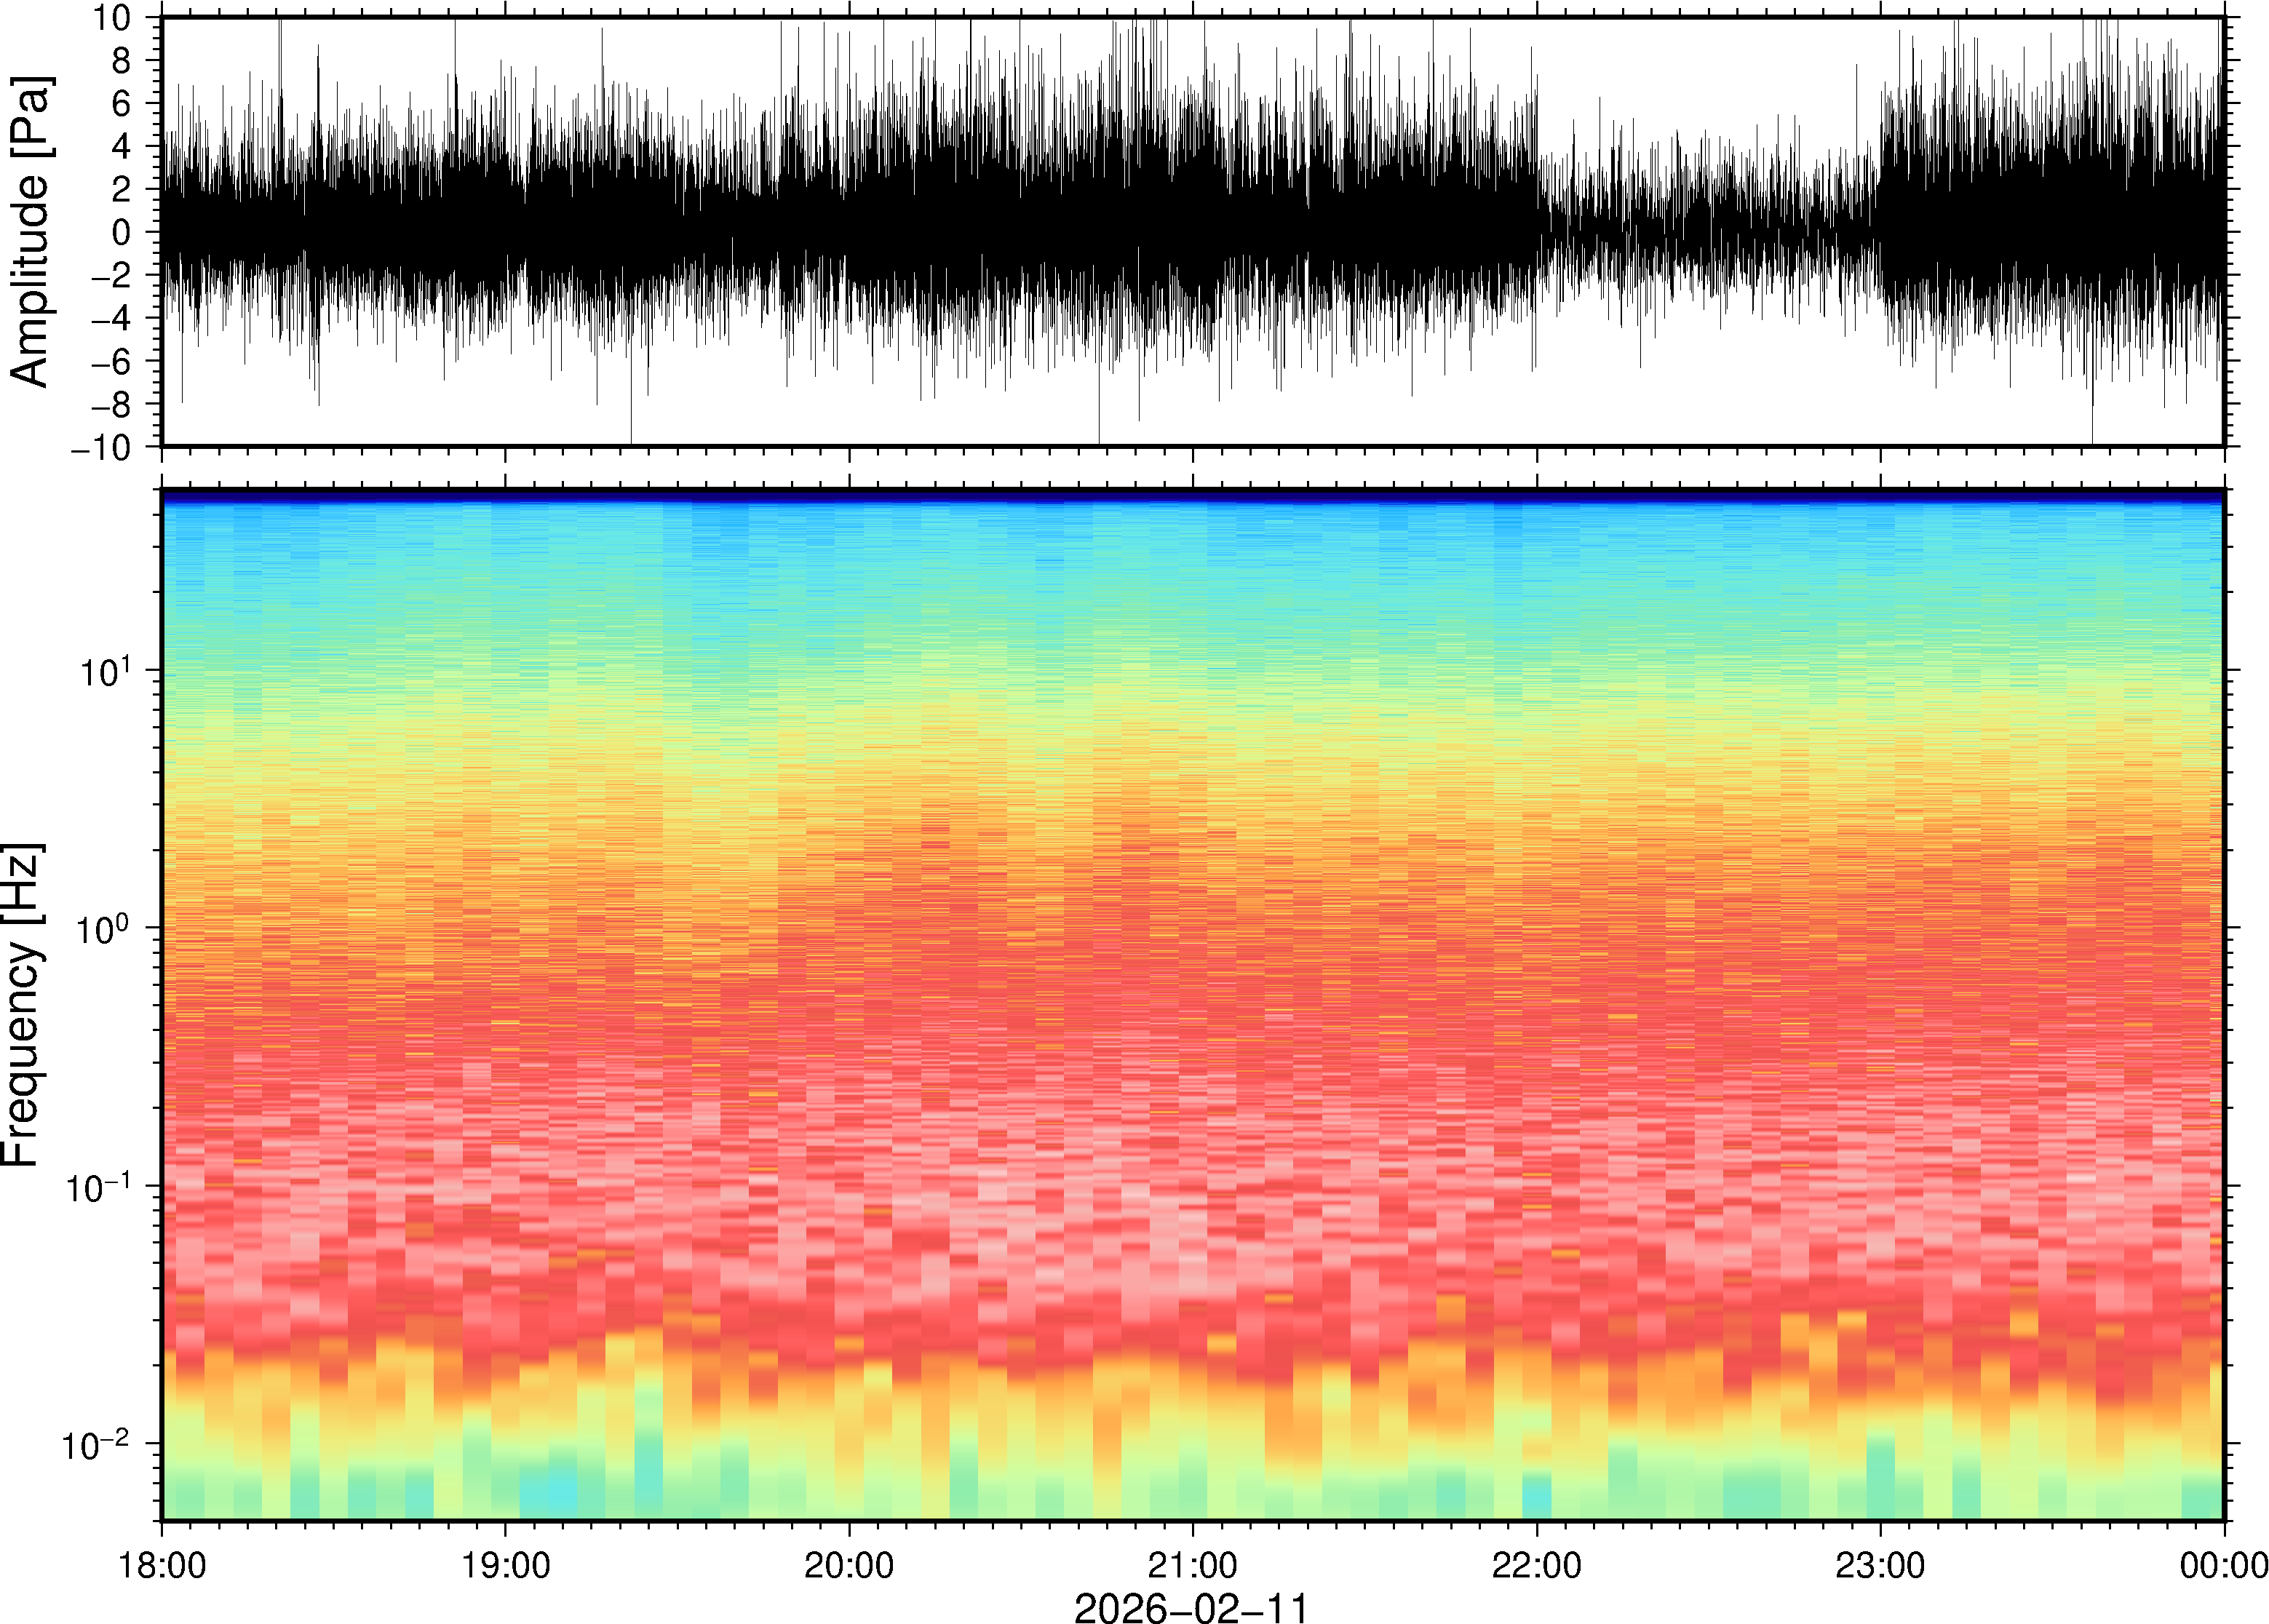
Task: Click the 2026-02-11 date label
Action: coord(1191,1607)
